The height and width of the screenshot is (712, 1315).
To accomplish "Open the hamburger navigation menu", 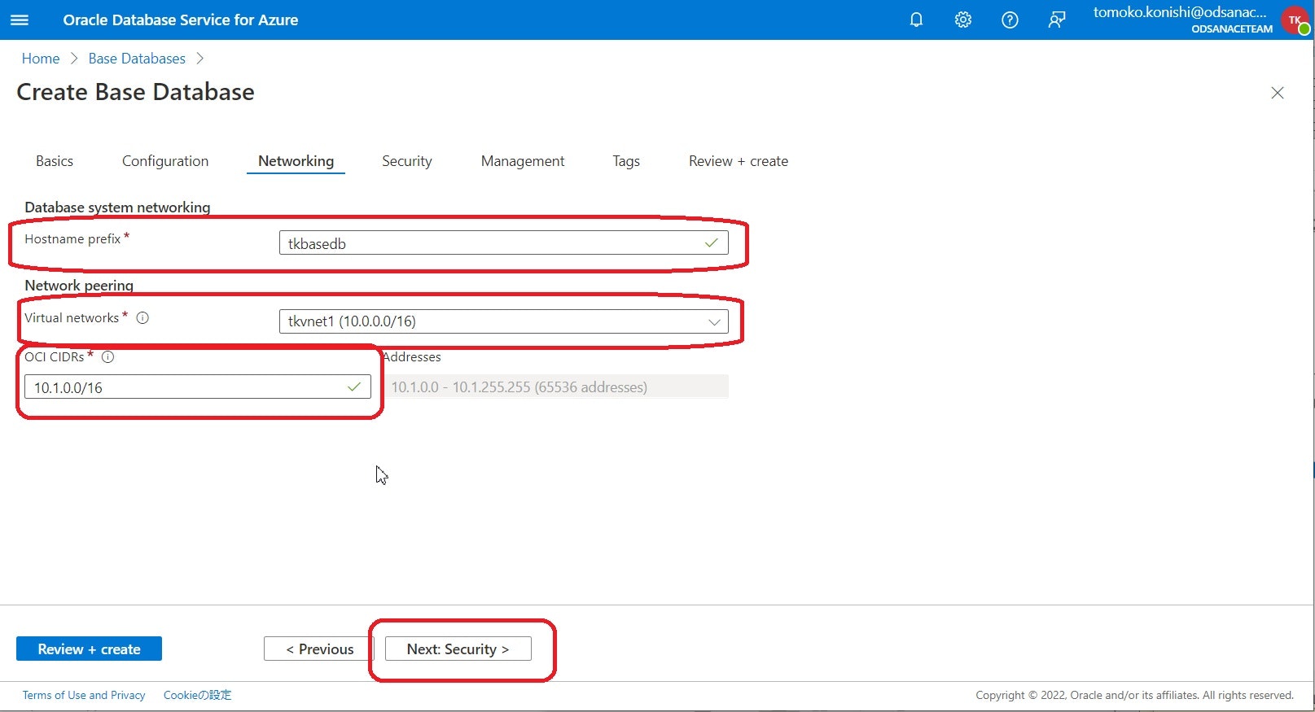I will coord(20,20).
